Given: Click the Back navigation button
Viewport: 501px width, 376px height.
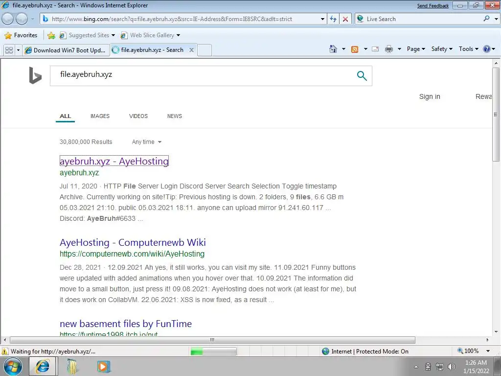Looking at the screenshot, I should click(x=7, y=19).
